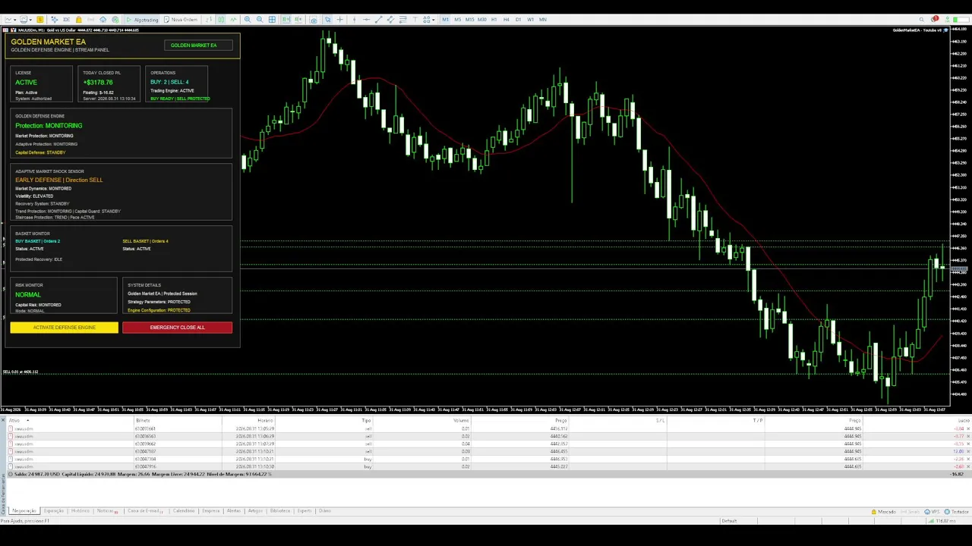Select the D1 timeframe

pyautogui.click(x=518, y=20)
